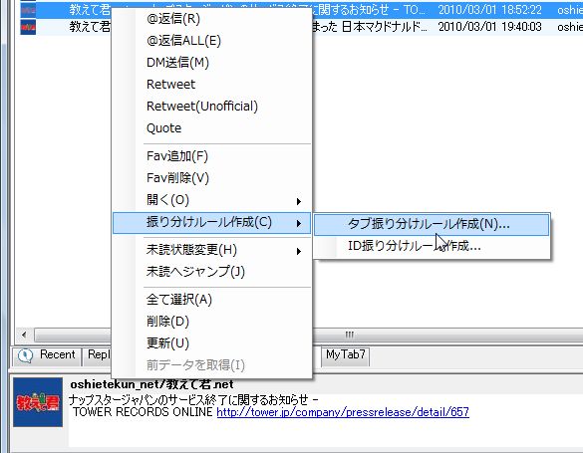This screenshot has width=583, height=453.
Task: Click the 教えて君 profile avatar in detail pane
Action: (38, 402)
